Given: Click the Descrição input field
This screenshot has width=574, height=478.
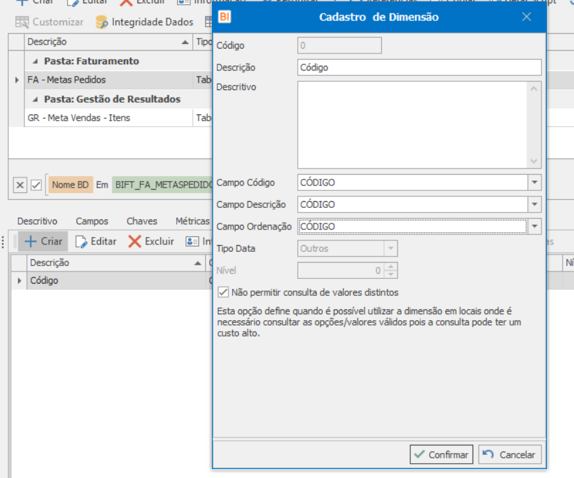Looking at the screenshot, I should pyautogui.click(x=419, y=68).
